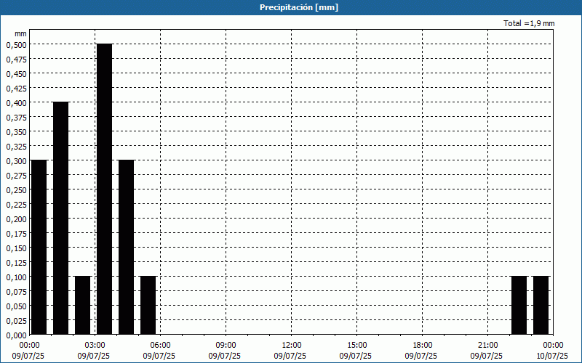Click the 21:00 time label

pos(487,346)
